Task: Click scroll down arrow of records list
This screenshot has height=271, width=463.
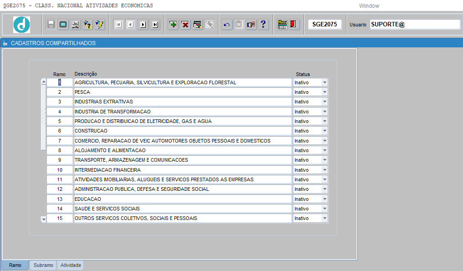Action: 43,219
